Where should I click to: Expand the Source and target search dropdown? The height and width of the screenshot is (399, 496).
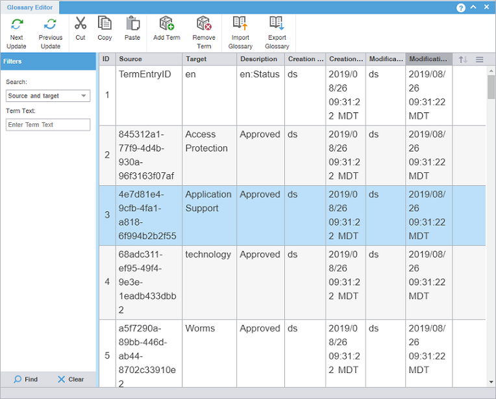click(x=84, y=96)
